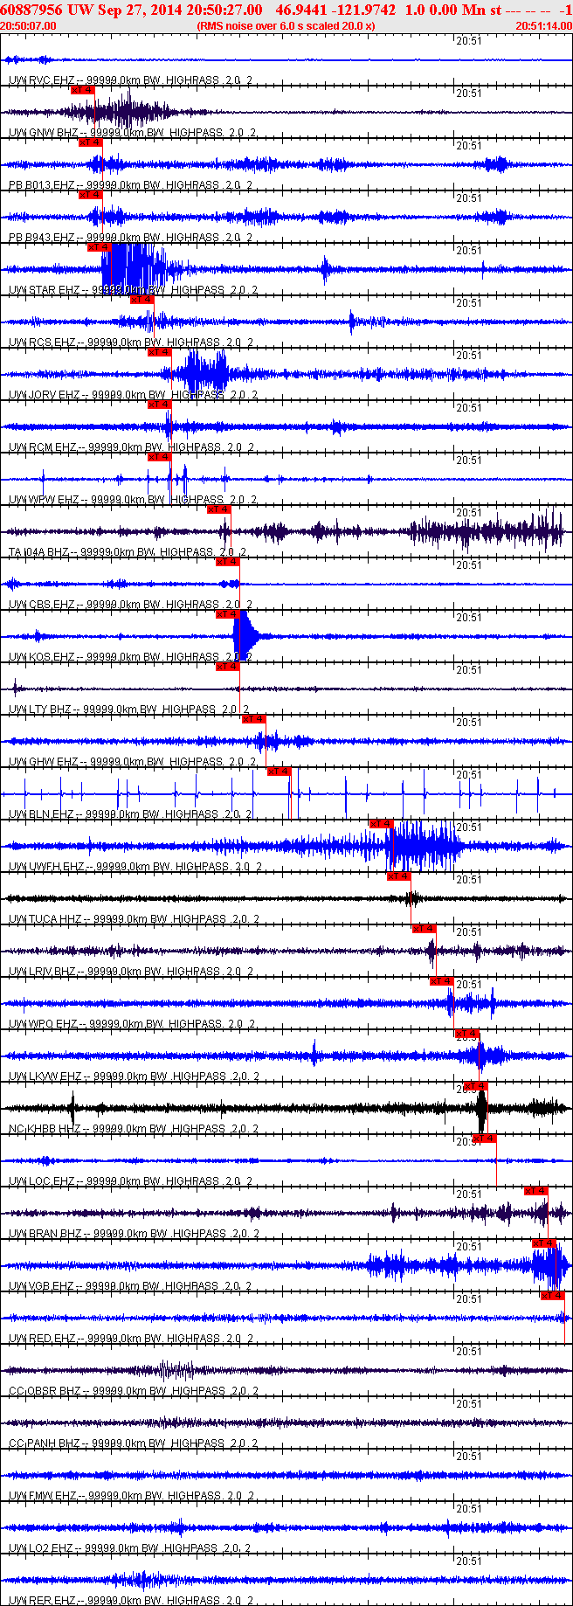Click the red pick flag on the VGB trace
Image resolution: width=573 pixels, height=1606 pixels.
pos(544,1243)
